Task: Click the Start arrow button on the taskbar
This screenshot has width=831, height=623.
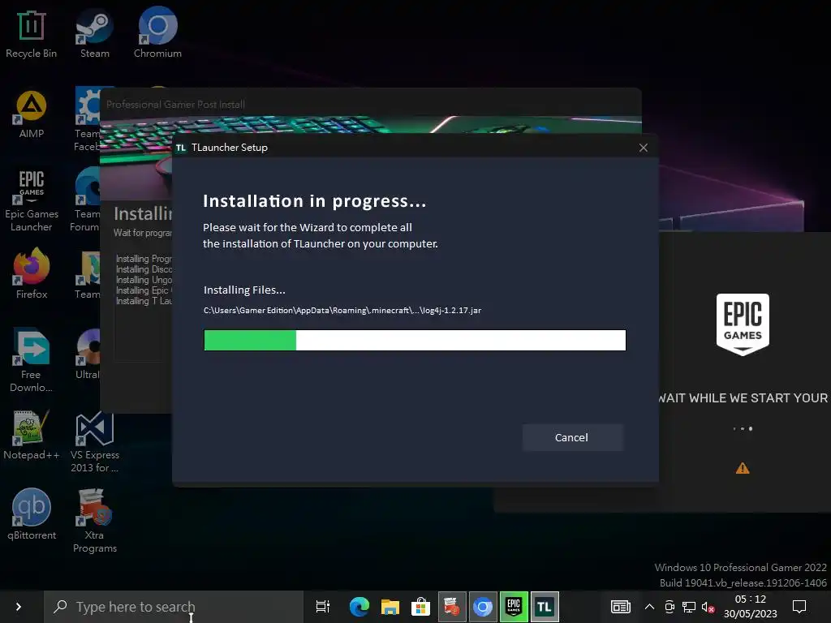Action: 19,607
